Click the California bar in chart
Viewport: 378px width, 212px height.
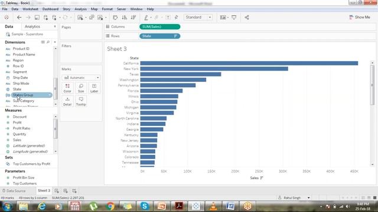click(x=249, y=63)
